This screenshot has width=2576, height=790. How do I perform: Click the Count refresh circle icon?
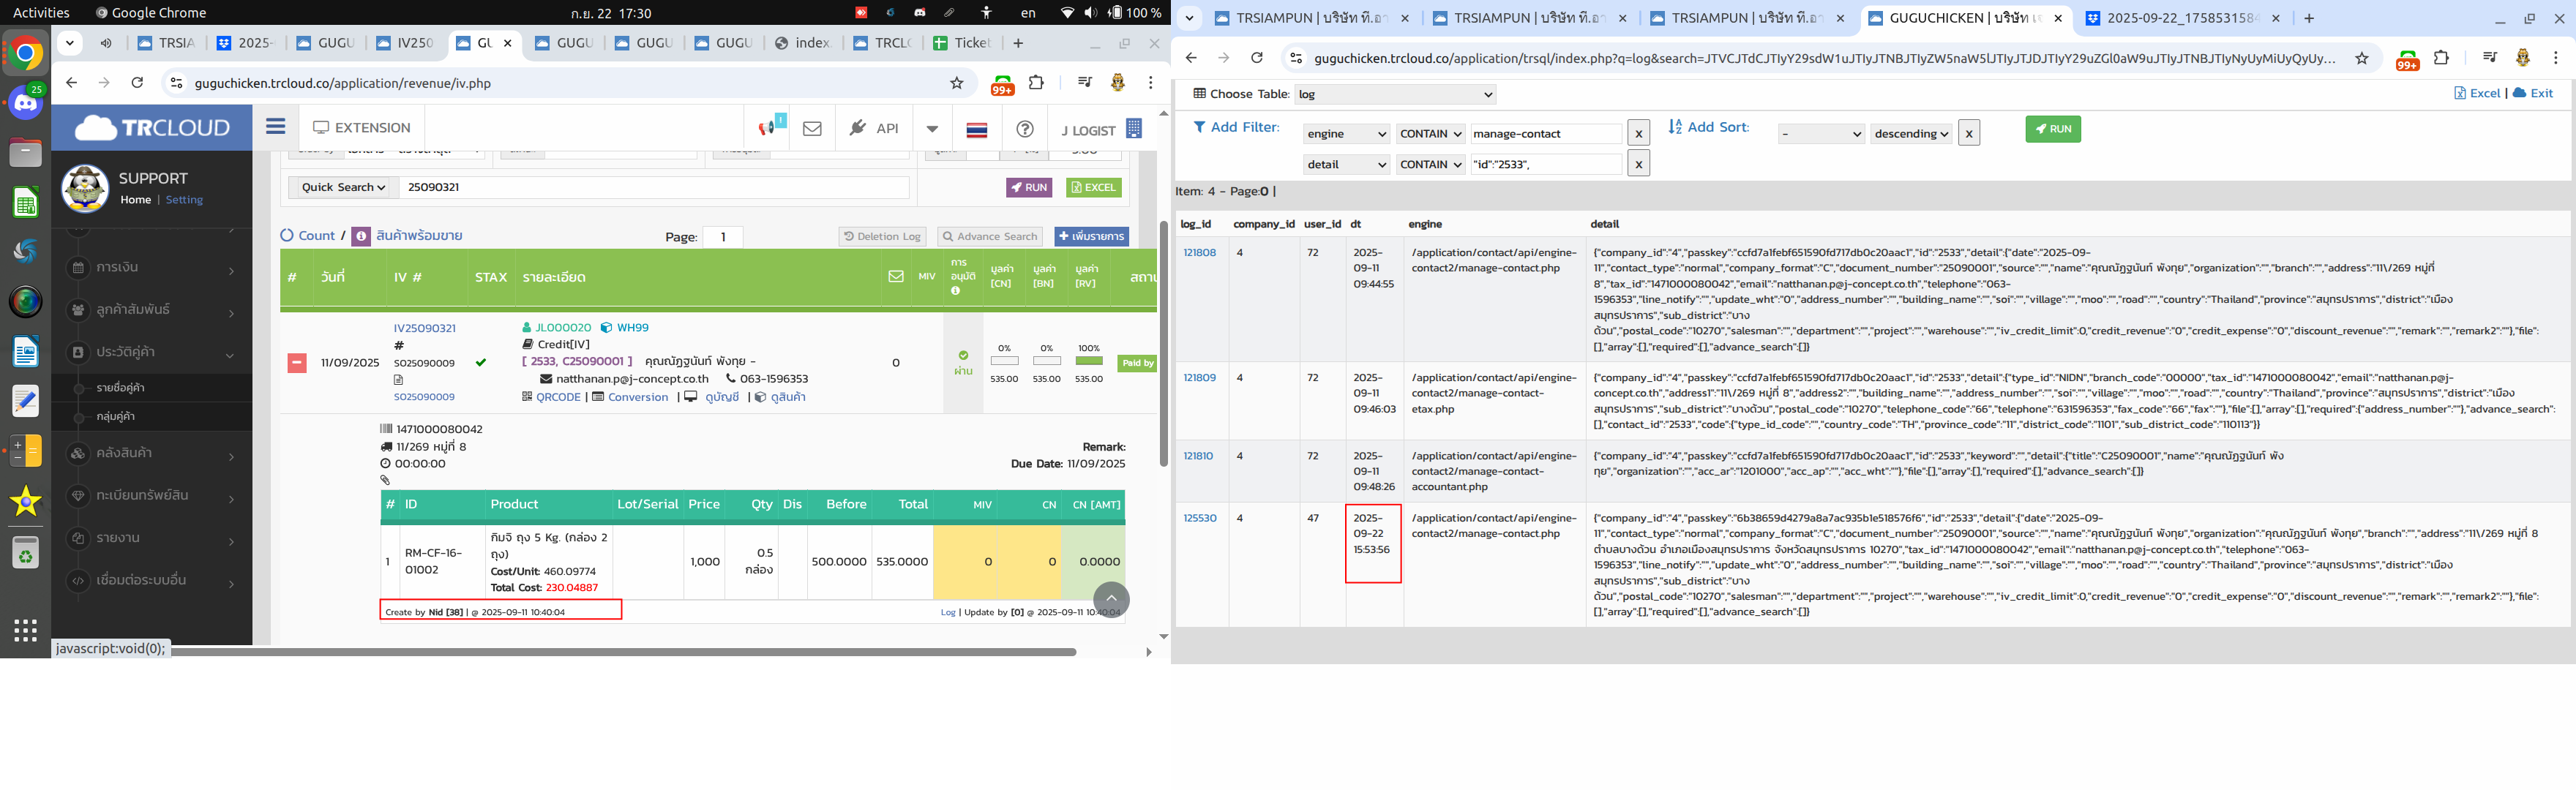(287, 236)
